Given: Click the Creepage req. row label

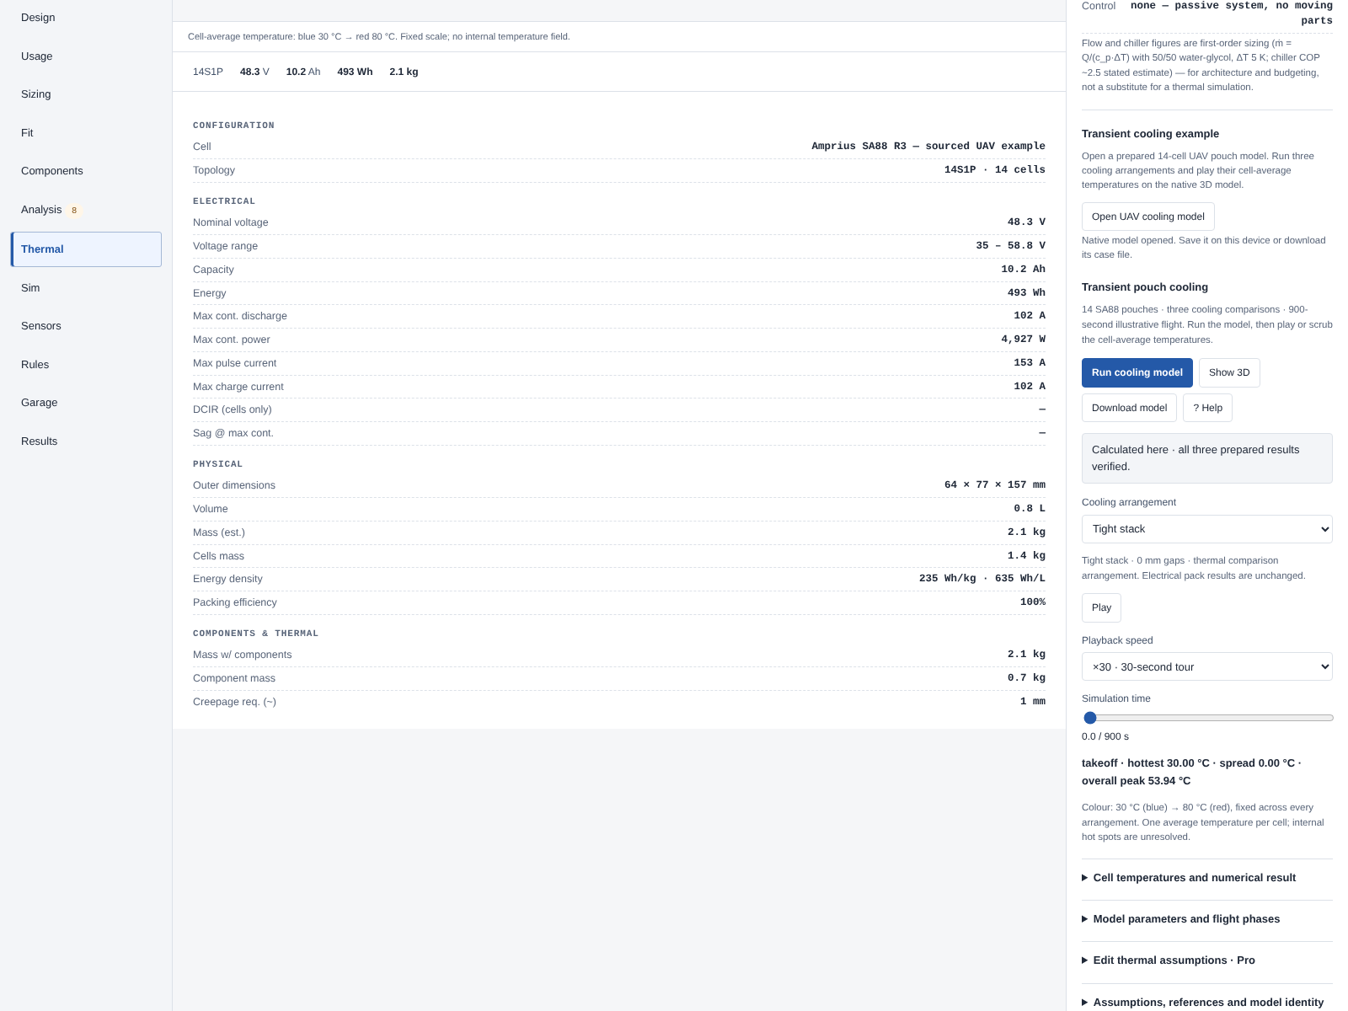Looking at the screenshot, I should pyautogui.click(x=234, y=702).
